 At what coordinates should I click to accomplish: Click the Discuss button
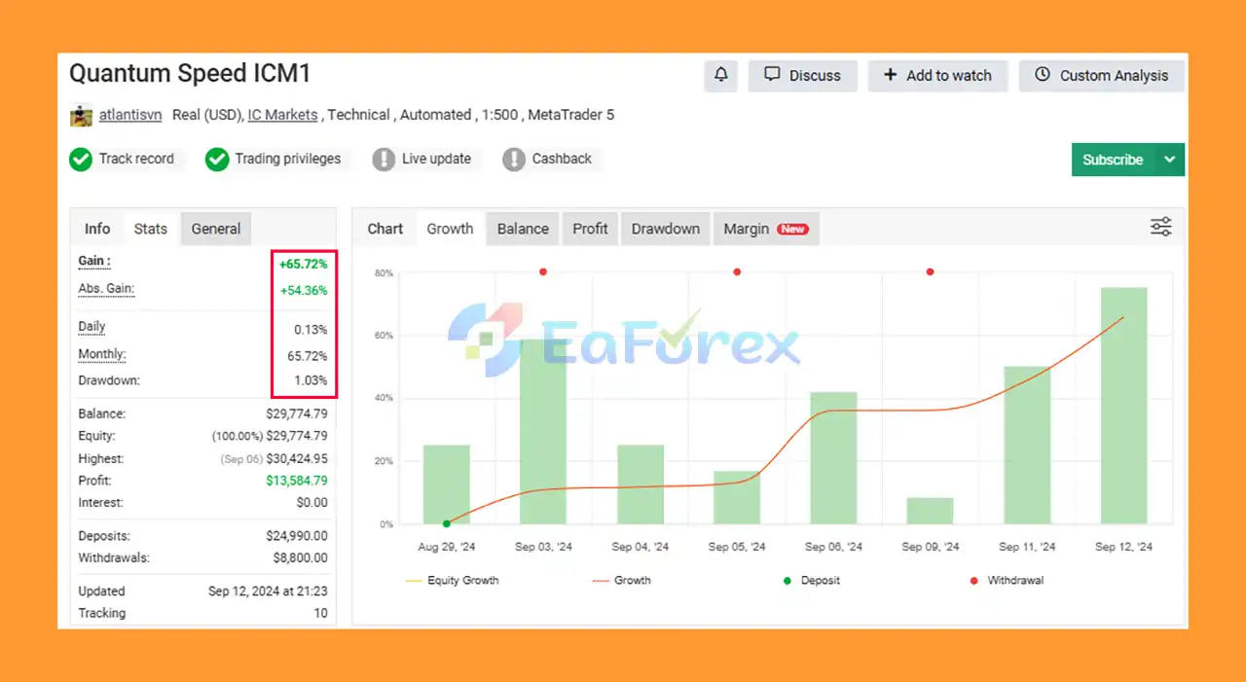click(802, 75)
